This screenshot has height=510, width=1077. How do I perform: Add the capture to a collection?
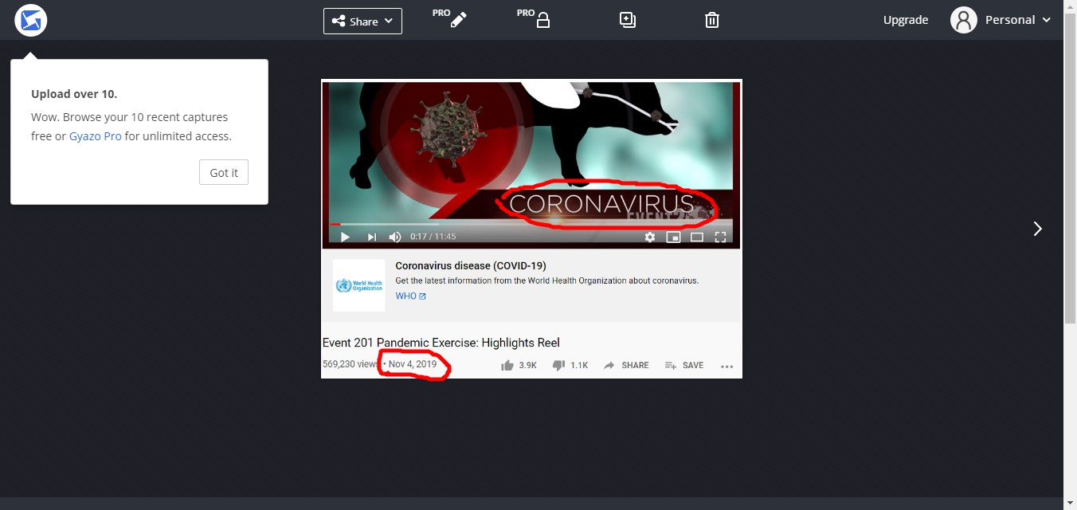click(x=628, y=20)
